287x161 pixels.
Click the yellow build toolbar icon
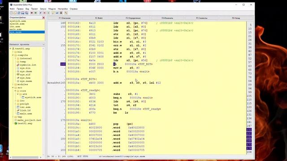coord(53,13)
